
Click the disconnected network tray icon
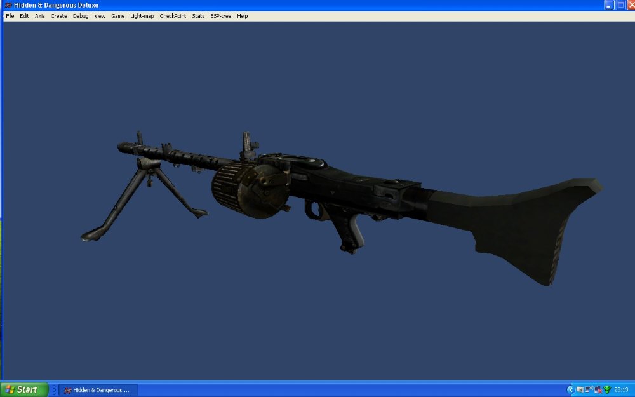[598, 390]
